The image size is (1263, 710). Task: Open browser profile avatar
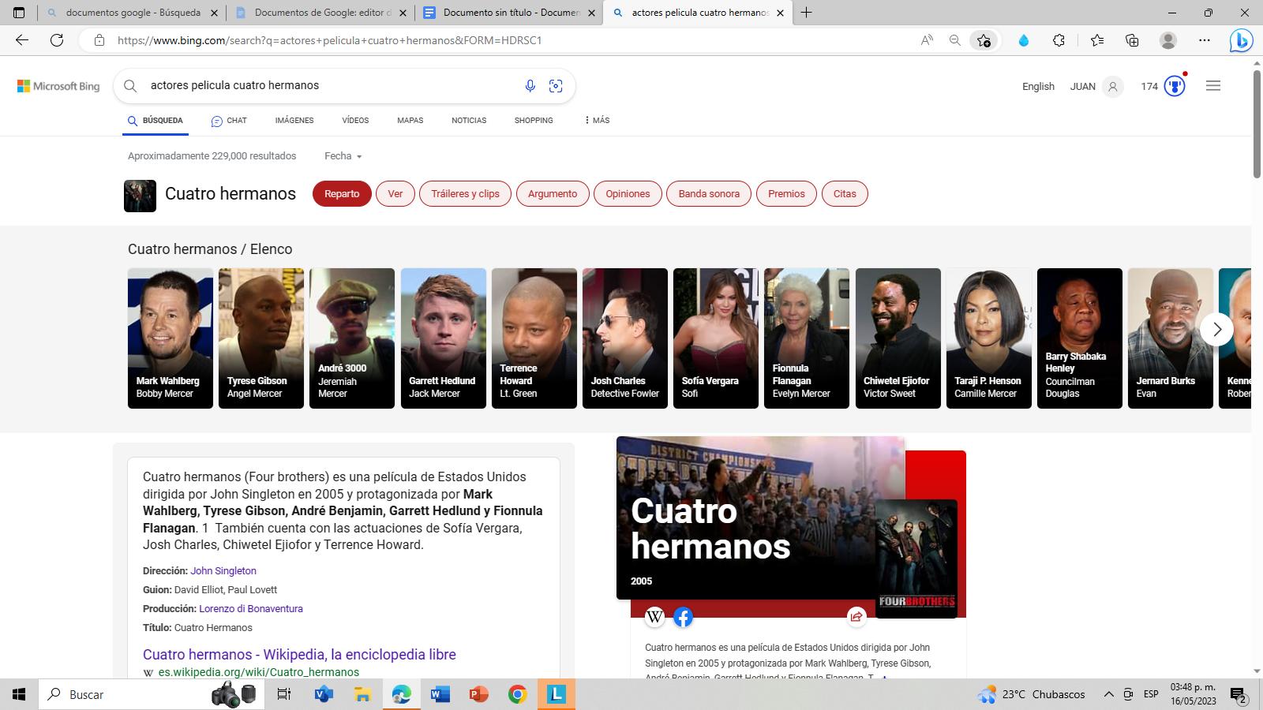point(1168,40)
